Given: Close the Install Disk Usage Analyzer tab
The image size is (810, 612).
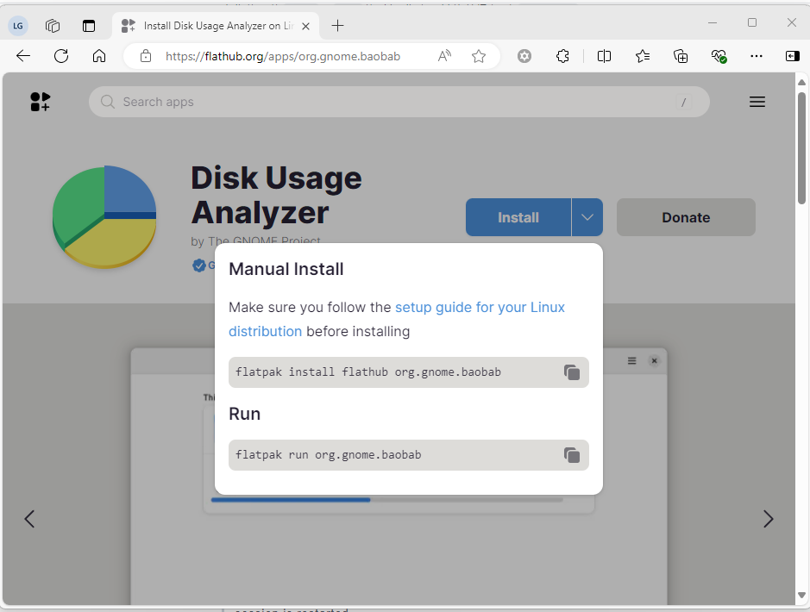Looking at the screenshot, I should pos(306,26).
